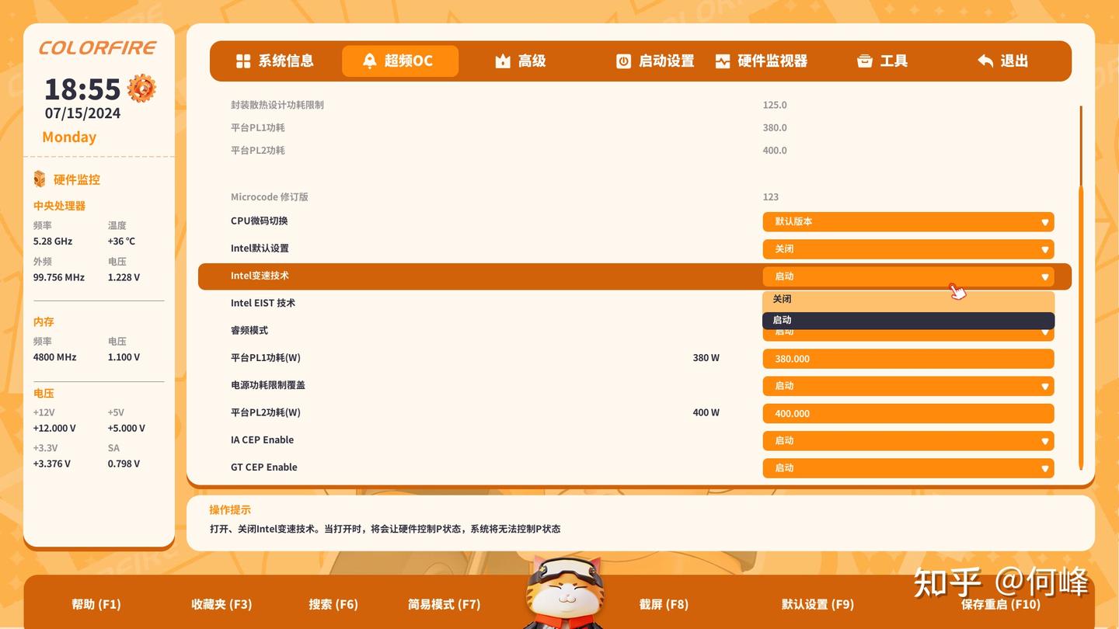Click the 启动设置 power clock icon
This screenshot has height=629, width=1119.
pos(623,60)
